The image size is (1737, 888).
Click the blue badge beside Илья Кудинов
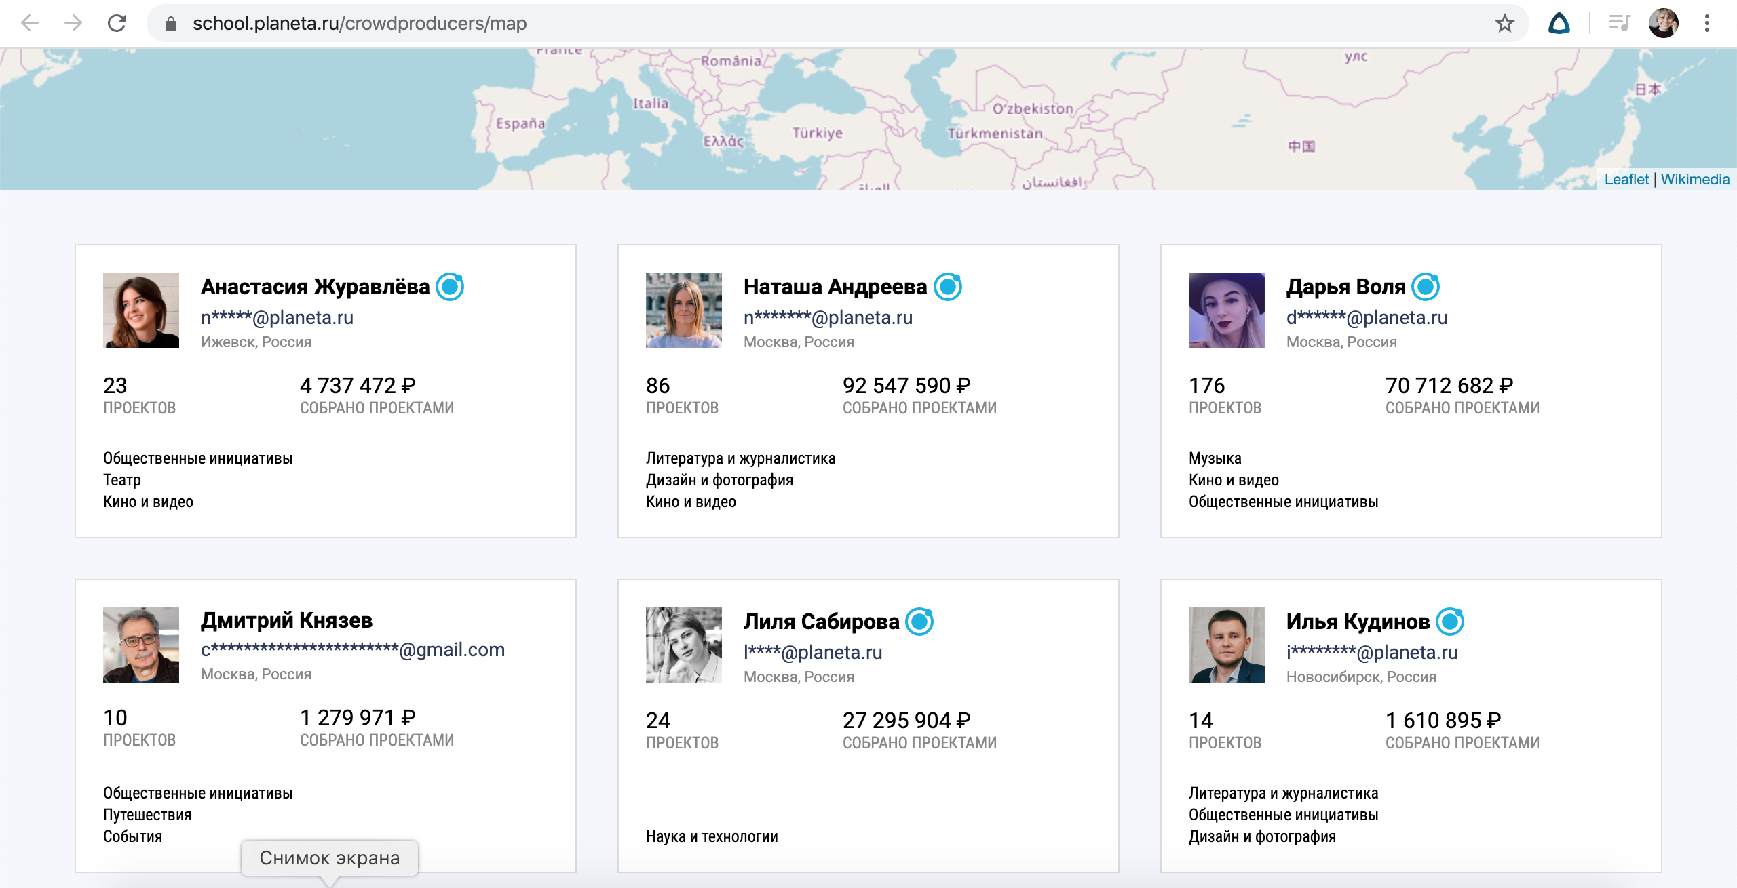click(1450, 622)
